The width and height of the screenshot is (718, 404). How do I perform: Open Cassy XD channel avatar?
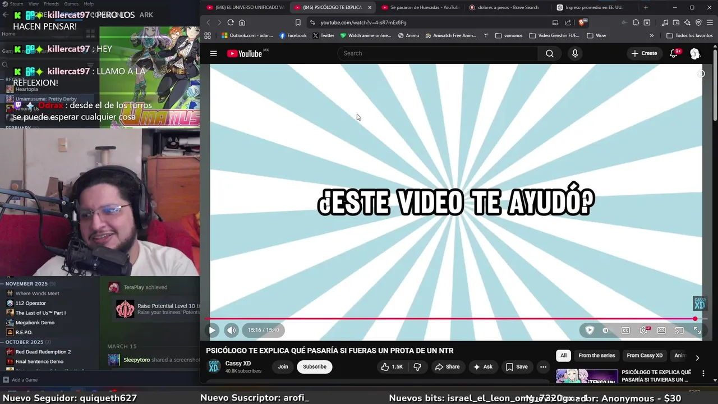coord(214,366)
